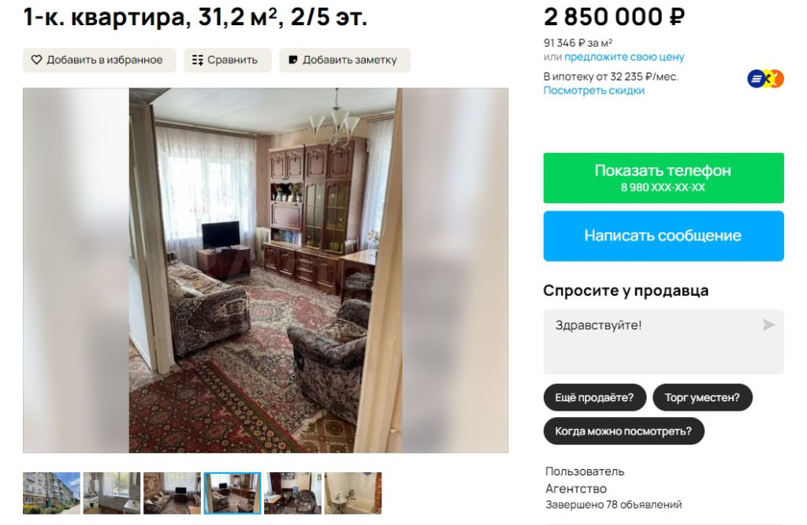807x525 pixels.
Task: Click the compare icon beside Сравнить
Action: click(198, 60)
